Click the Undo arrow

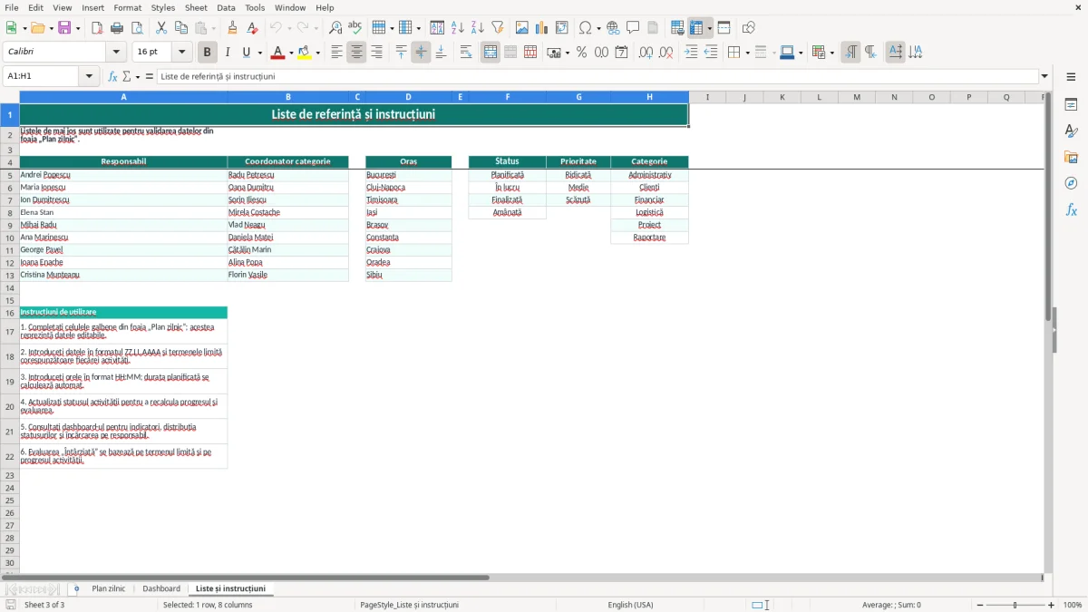(x=276, y=28)
